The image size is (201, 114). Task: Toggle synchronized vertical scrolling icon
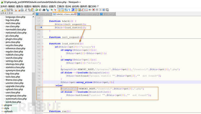[59, 10]
